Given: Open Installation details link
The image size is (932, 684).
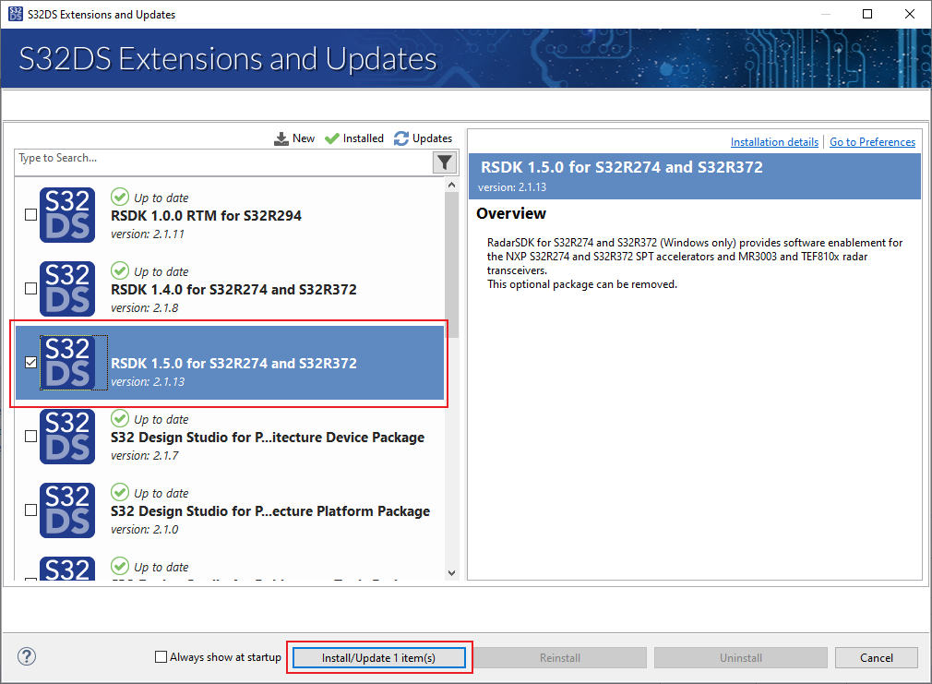Looking at the screenshot, I should (774, 141).
